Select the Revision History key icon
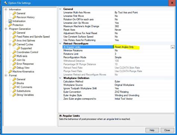Viewport: 177px width, 135px height. tap(14, 17)
